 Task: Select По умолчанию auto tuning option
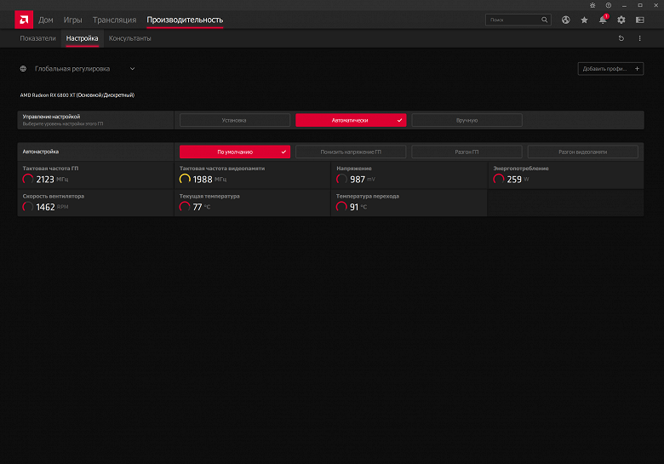pos(235,152)
